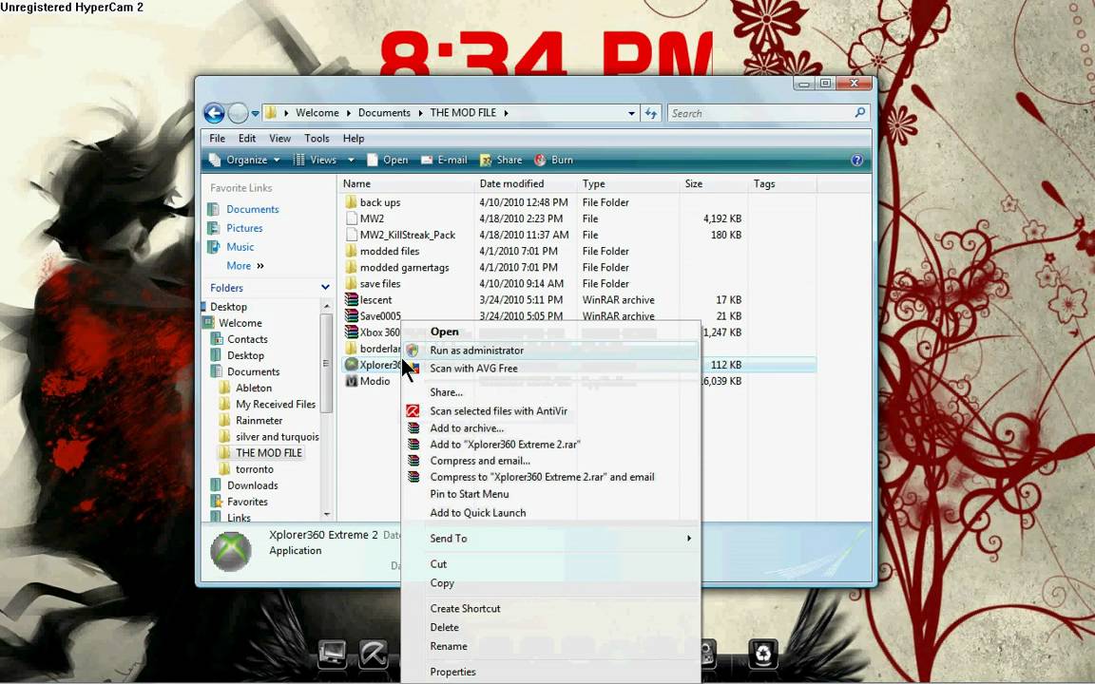Viewport: 1095px width, 684px height.
Task: Open the address bar history dropdown
Action: 631,113
